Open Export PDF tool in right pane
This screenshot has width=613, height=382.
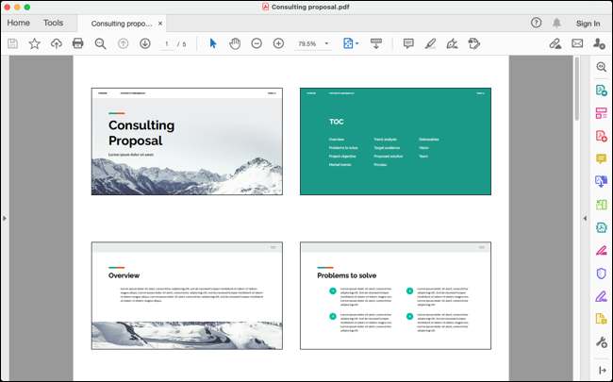point(602,91)
